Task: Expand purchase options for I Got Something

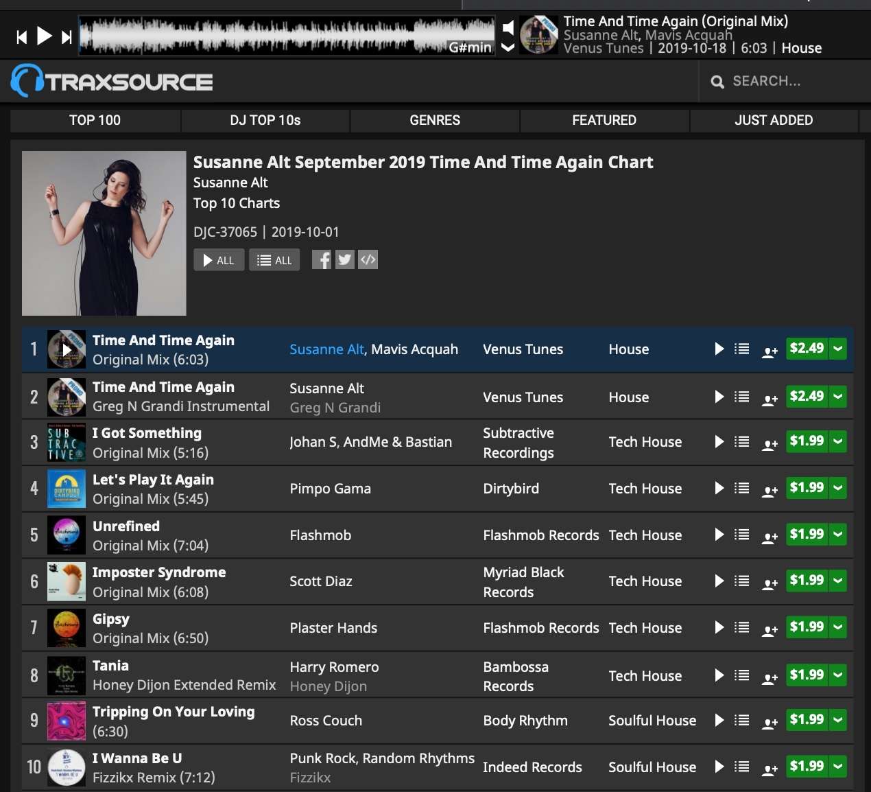Action: point(838,441)
